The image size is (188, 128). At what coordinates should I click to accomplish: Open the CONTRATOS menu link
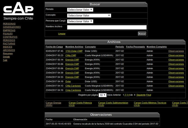tap(10, 37)
